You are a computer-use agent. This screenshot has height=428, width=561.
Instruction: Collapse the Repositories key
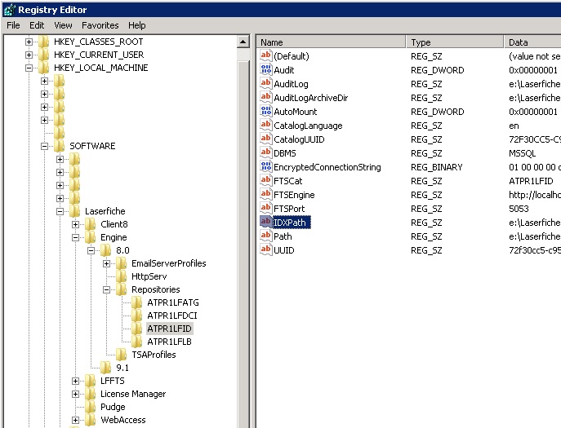(x=107, y=289)
